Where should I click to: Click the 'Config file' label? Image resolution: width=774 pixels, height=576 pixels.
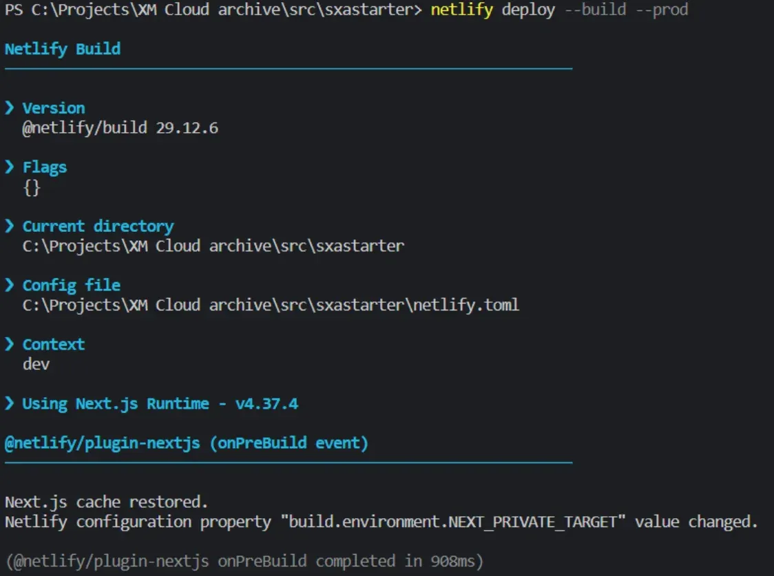pos(72,286)
